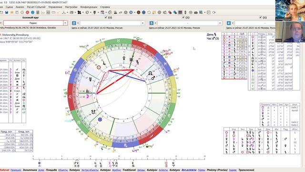Click the Объекты link in status bar
Viewport: 305px width, 172px height.
pyautogui.click(x=63, y=170)
